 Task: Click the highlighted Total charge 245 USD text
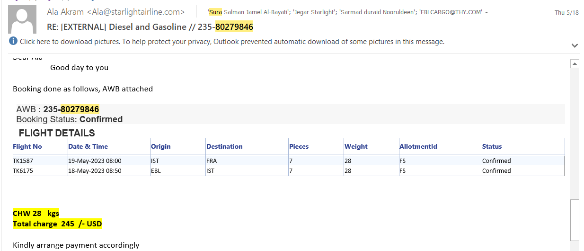57,224
